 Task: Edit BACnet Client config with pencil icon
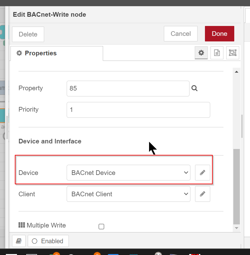click(202, 194)
